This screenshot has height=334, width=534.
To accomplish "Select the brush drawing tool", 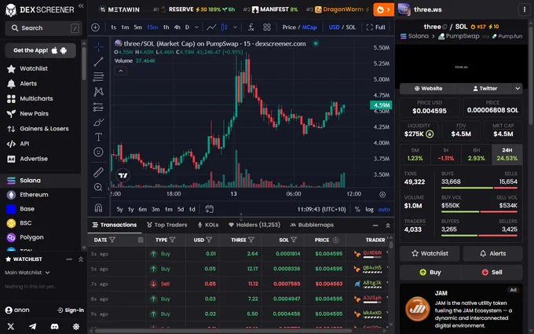I will coord(98,122).
